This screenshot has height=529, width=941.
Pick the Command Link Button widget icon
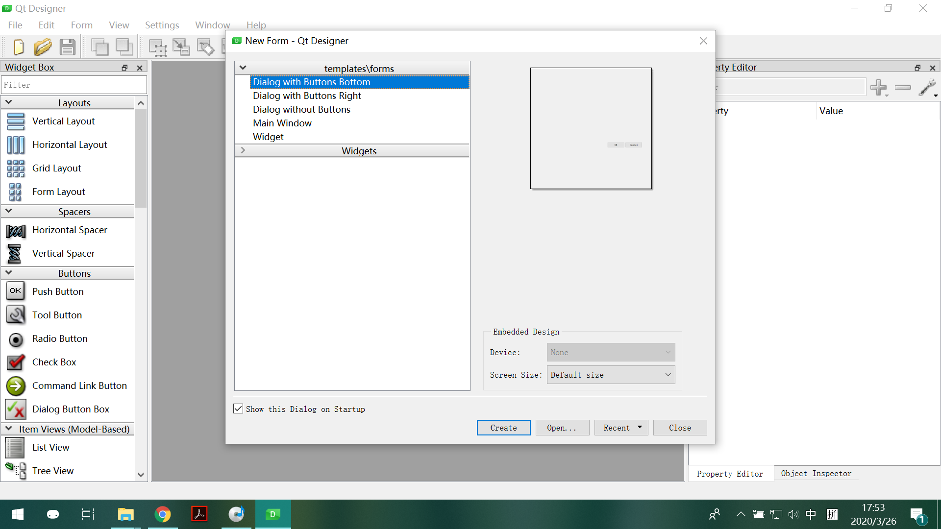pos(16,386)
